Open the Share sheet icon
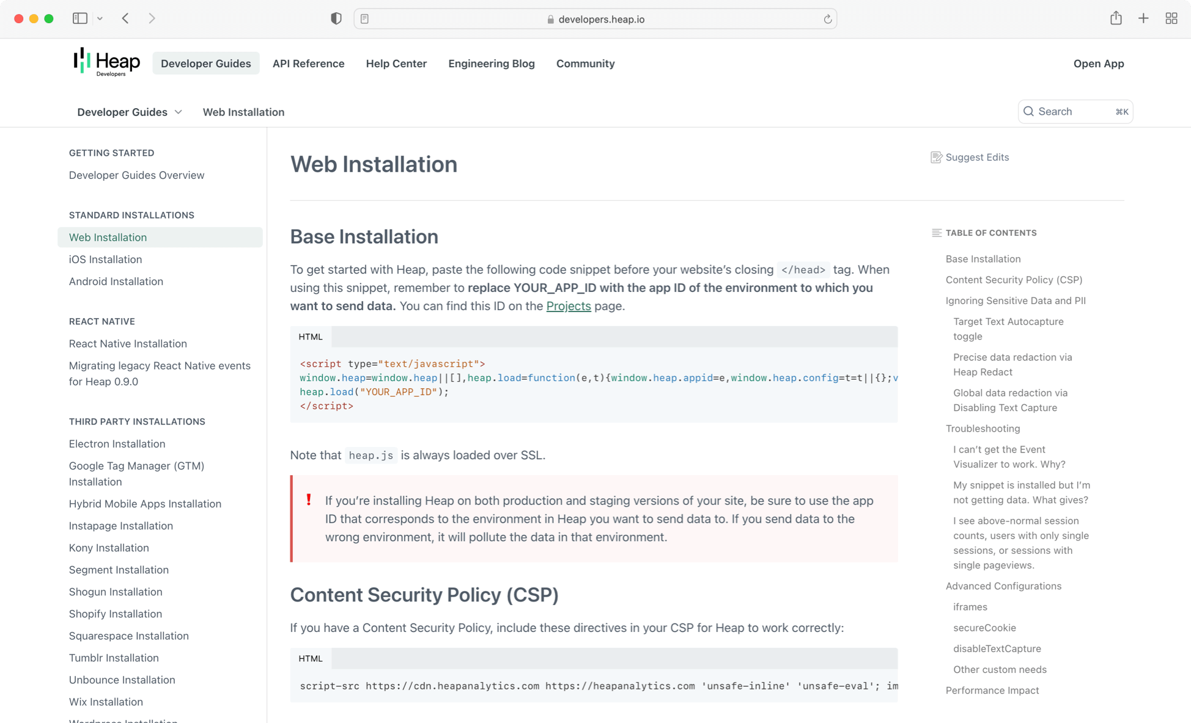This screenshot has width=1191, height=723. point(1116,18)
